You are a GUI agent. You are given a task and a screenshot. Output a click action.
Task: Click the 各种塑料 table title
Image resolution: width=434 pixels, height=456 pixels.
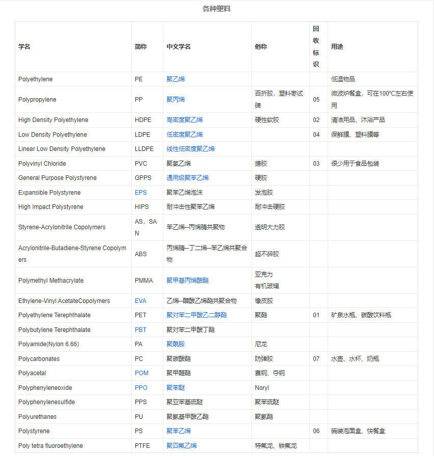tap(216, 9)
